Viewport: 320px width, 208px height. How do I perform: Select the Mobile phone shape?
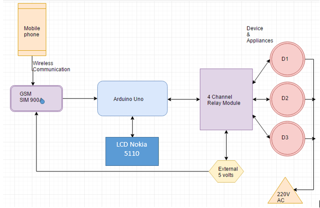pyautogui.click(x=32, y=29)
